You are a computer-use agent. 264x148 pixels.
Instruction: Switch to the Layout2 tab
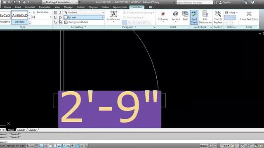pos(32,130)
